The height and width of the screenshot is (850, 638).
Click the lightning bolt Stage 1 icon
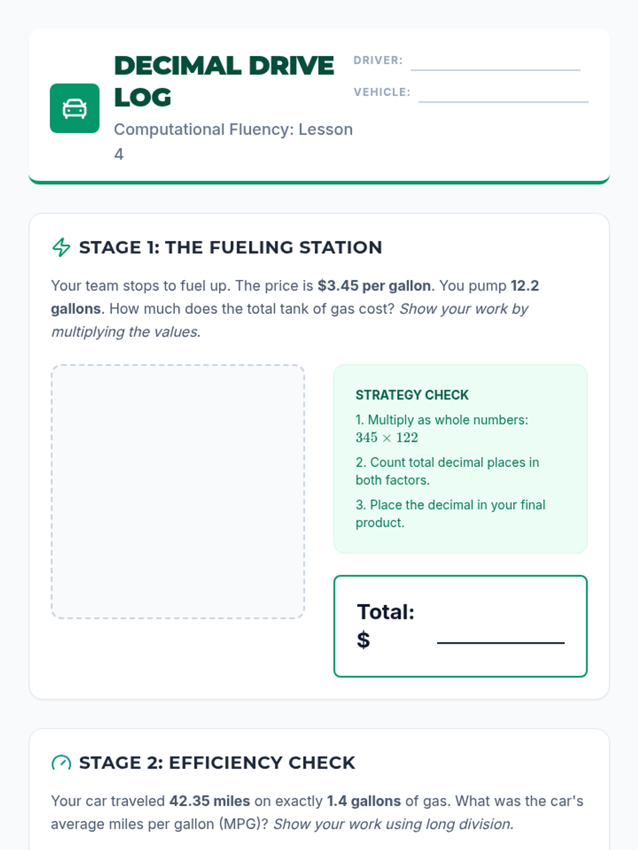coord(61,248)
